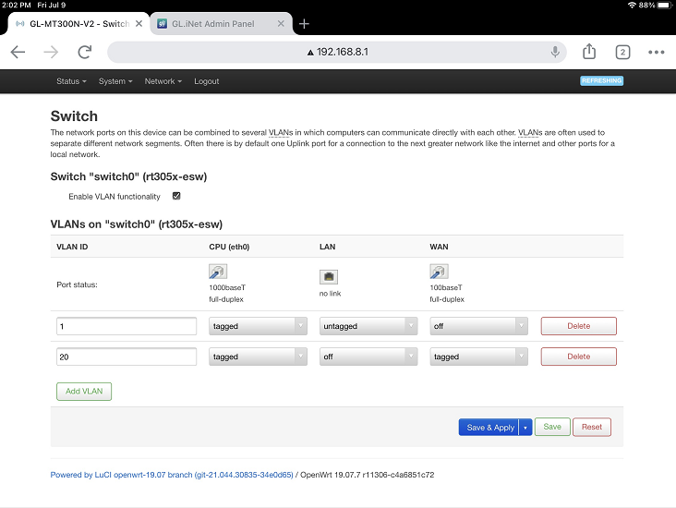Open the share sheet icon
Viewport: 676px width, 508px height.
pos(589,53)
